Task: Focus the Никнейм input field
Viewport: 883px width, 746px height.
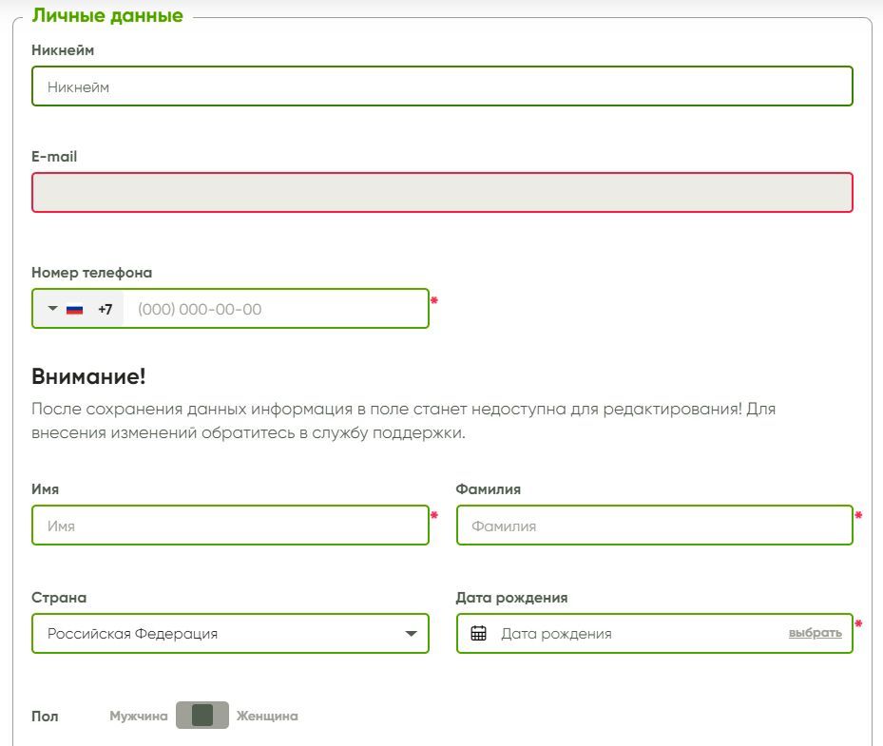Action: click(x=442, y=86)
